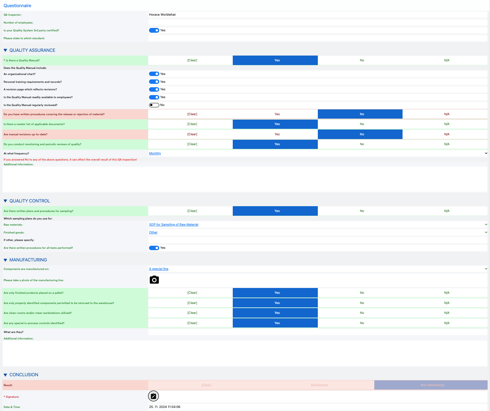Open the signature pad icon

pos(153,396)
